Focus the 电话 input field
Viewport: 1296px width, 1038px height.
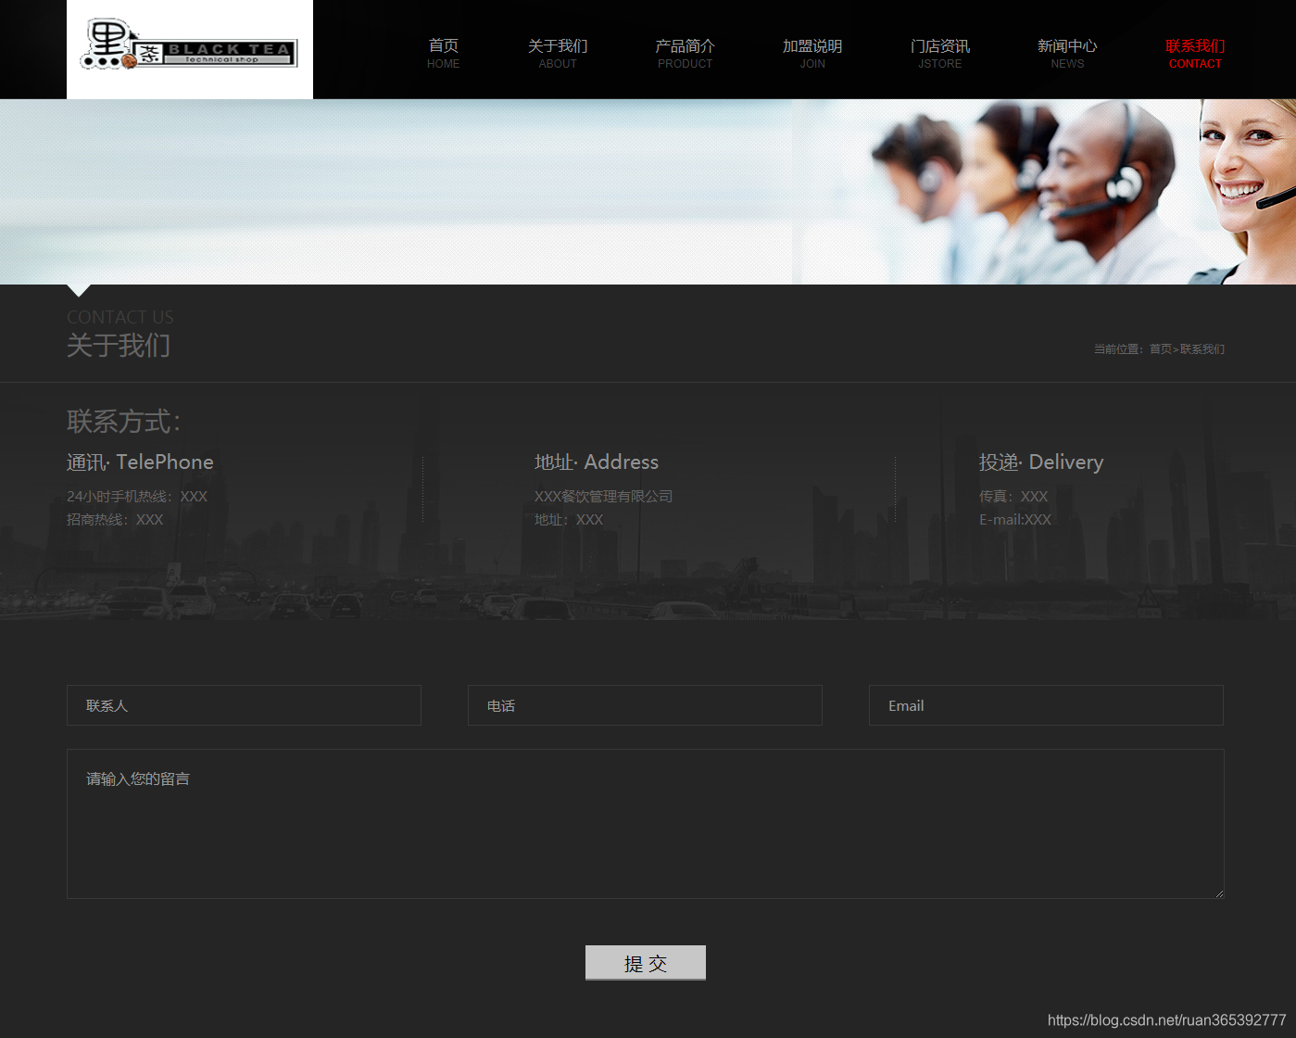[x=645, y=705]
